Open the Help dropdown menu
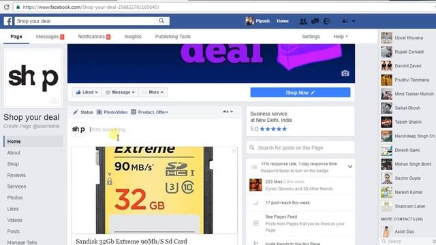 (341, 36)
